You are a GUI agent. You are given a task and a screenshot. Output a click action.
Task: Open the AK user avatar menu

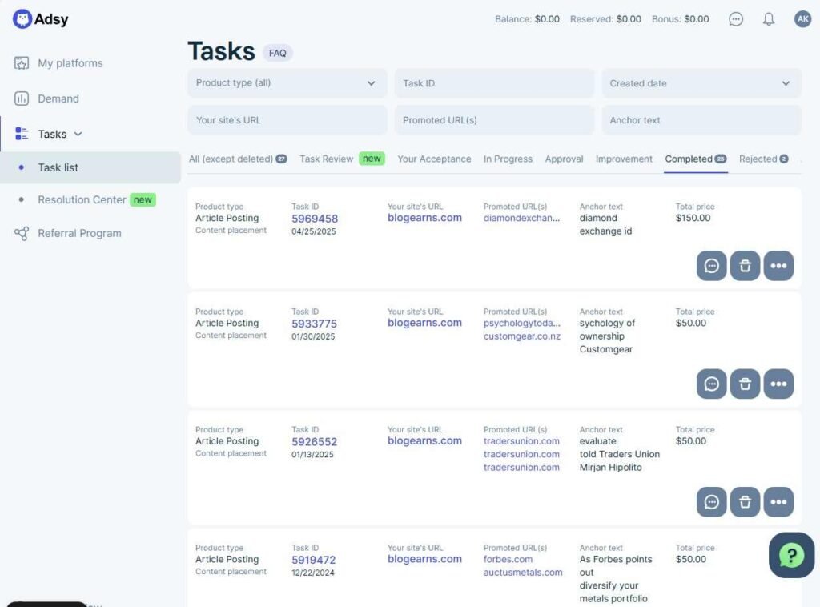click(x=802, y=19)
